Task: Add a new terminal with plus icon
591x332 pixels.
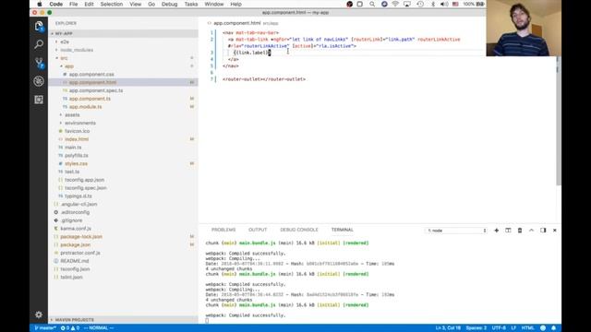Action: click(x=497, y=231)
